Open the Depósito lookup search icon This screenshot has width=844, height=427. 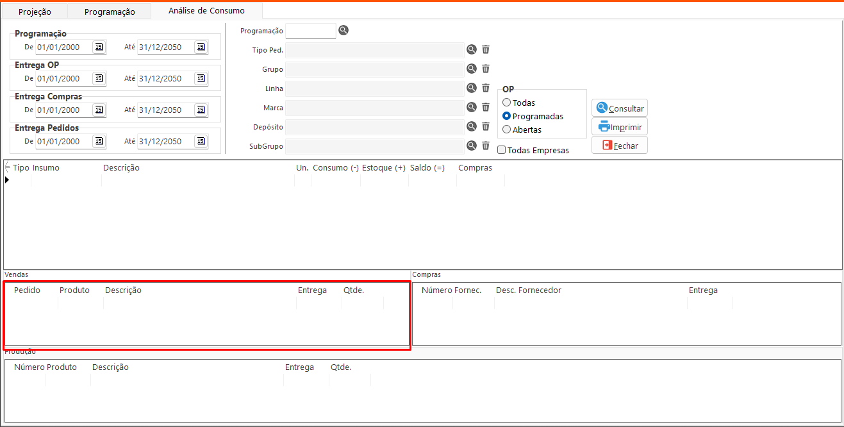(x=472, y=126)
